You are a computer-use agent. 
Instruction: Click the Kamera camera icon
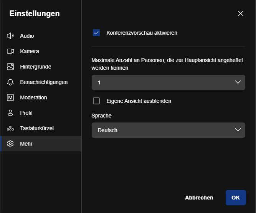coord(10,51)
